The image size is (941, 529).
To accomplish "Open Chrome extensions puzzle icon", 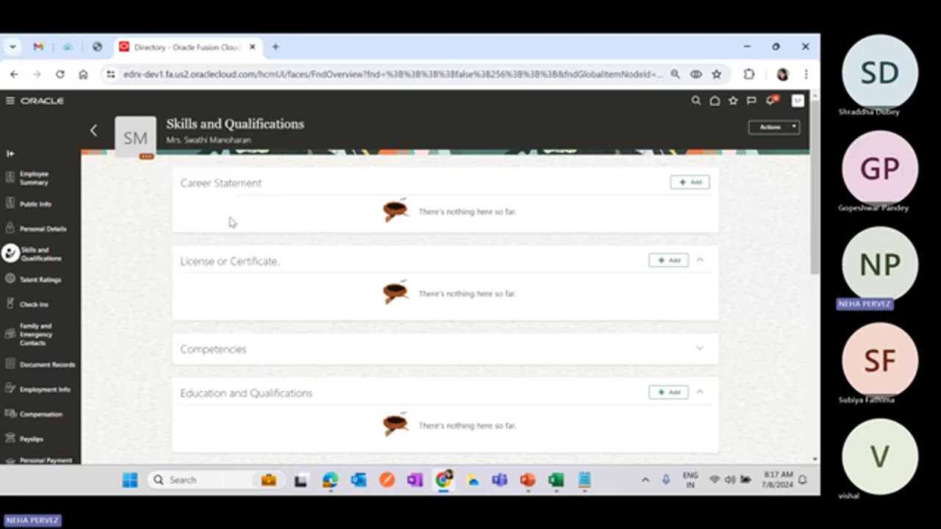I will [x=749, y=74].
